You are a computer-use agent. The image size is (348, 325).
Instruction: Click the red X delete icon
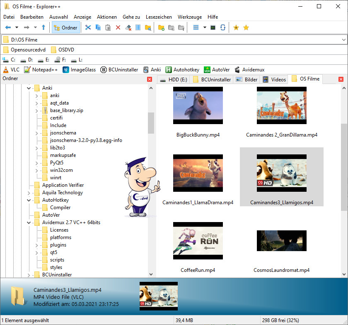pyautogui.click(x=118, y=27)
